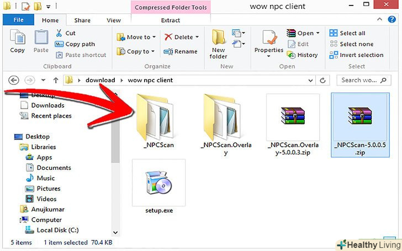Expand the Properties dropdown arrow
Viewport: 402px width, 251px height.
tap(269, 56)
